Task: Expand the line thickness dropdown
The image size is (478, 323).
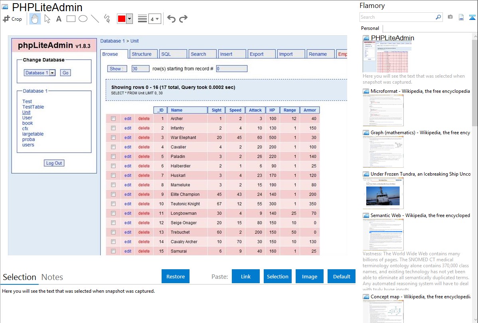Action: (x=157, y=19)
